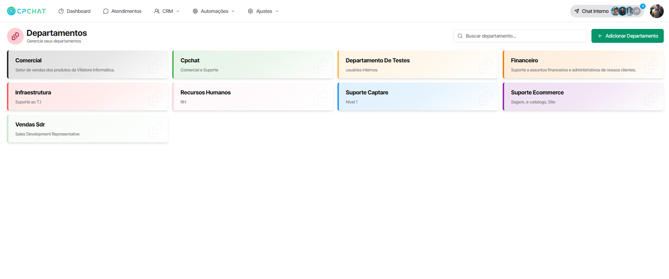Open the Ajustes menu

263,11
